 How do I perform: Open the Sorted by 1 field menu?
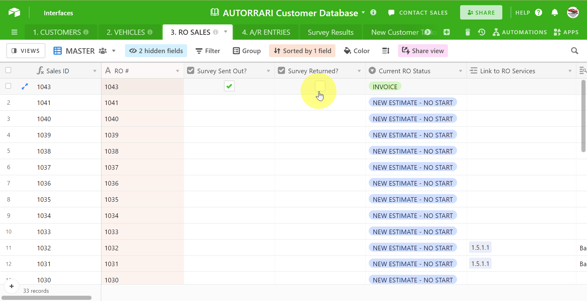[x=302, y=51]
